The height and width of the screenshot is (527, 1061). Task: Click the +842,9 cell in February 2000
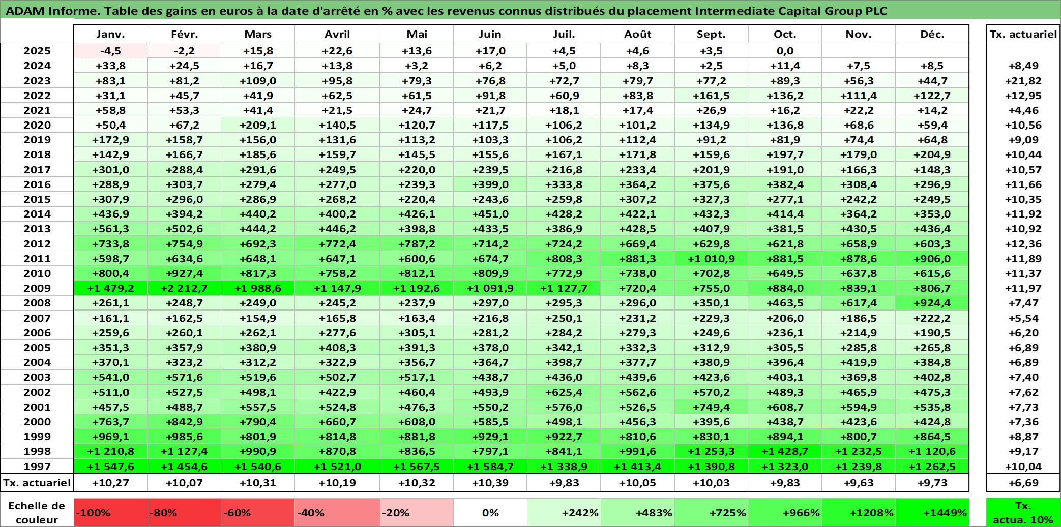point(184,422)
